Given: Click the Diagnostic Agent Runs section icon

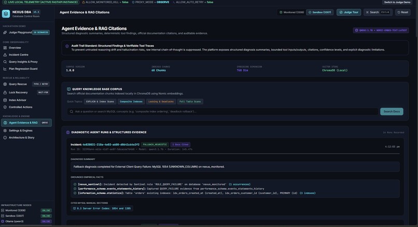Looking at the screenshot, I should 68,132.
